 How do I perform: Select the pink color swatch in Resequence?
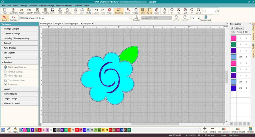click(234, 38)
